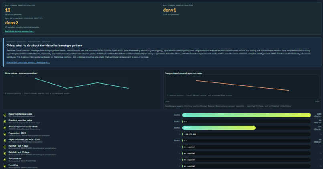Adjust the Reported dengue cases slider bar
This screenshot has height=169, width=323.
pos(246,115)
